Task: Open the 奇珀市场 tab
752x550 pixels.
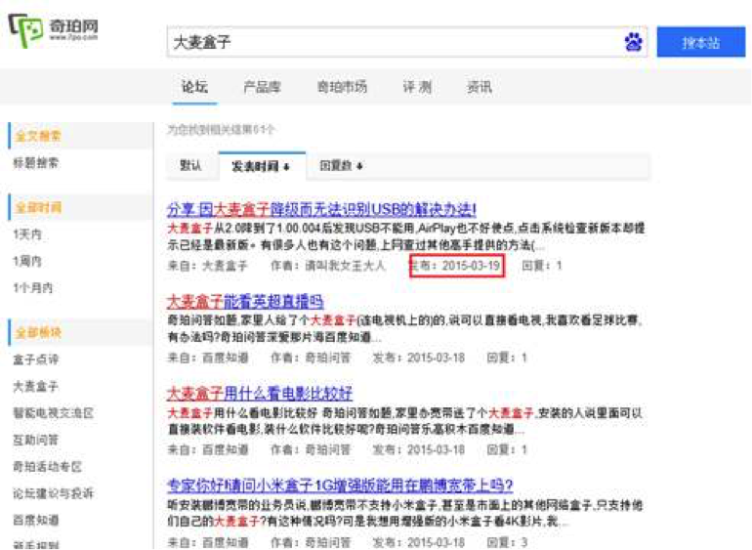Action: tap(342, 87)
